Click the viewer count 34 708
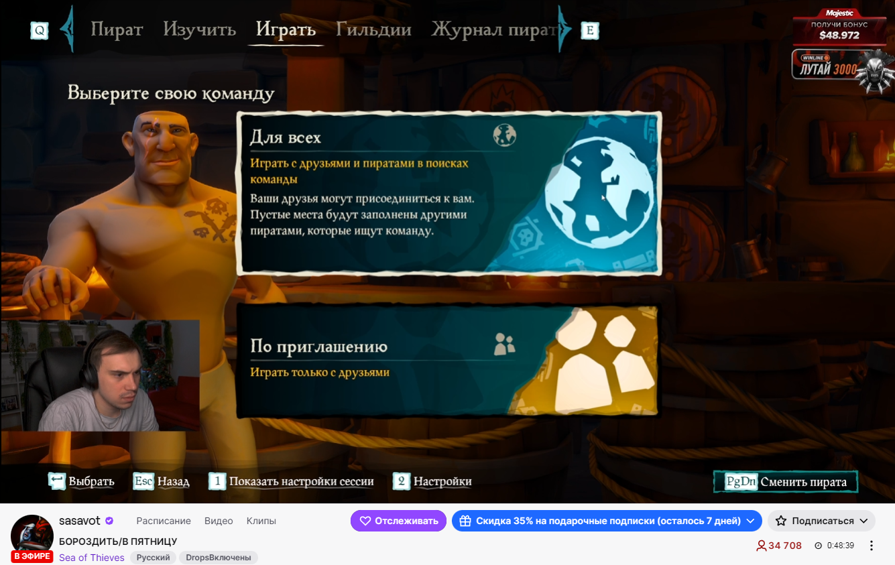This screenshot has width=895, height=565. tap(779, 546)
